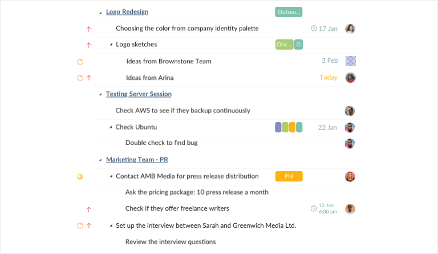Open the Marketing Team - PR project link
Viewport: 438px width, 254px height.
137,160
